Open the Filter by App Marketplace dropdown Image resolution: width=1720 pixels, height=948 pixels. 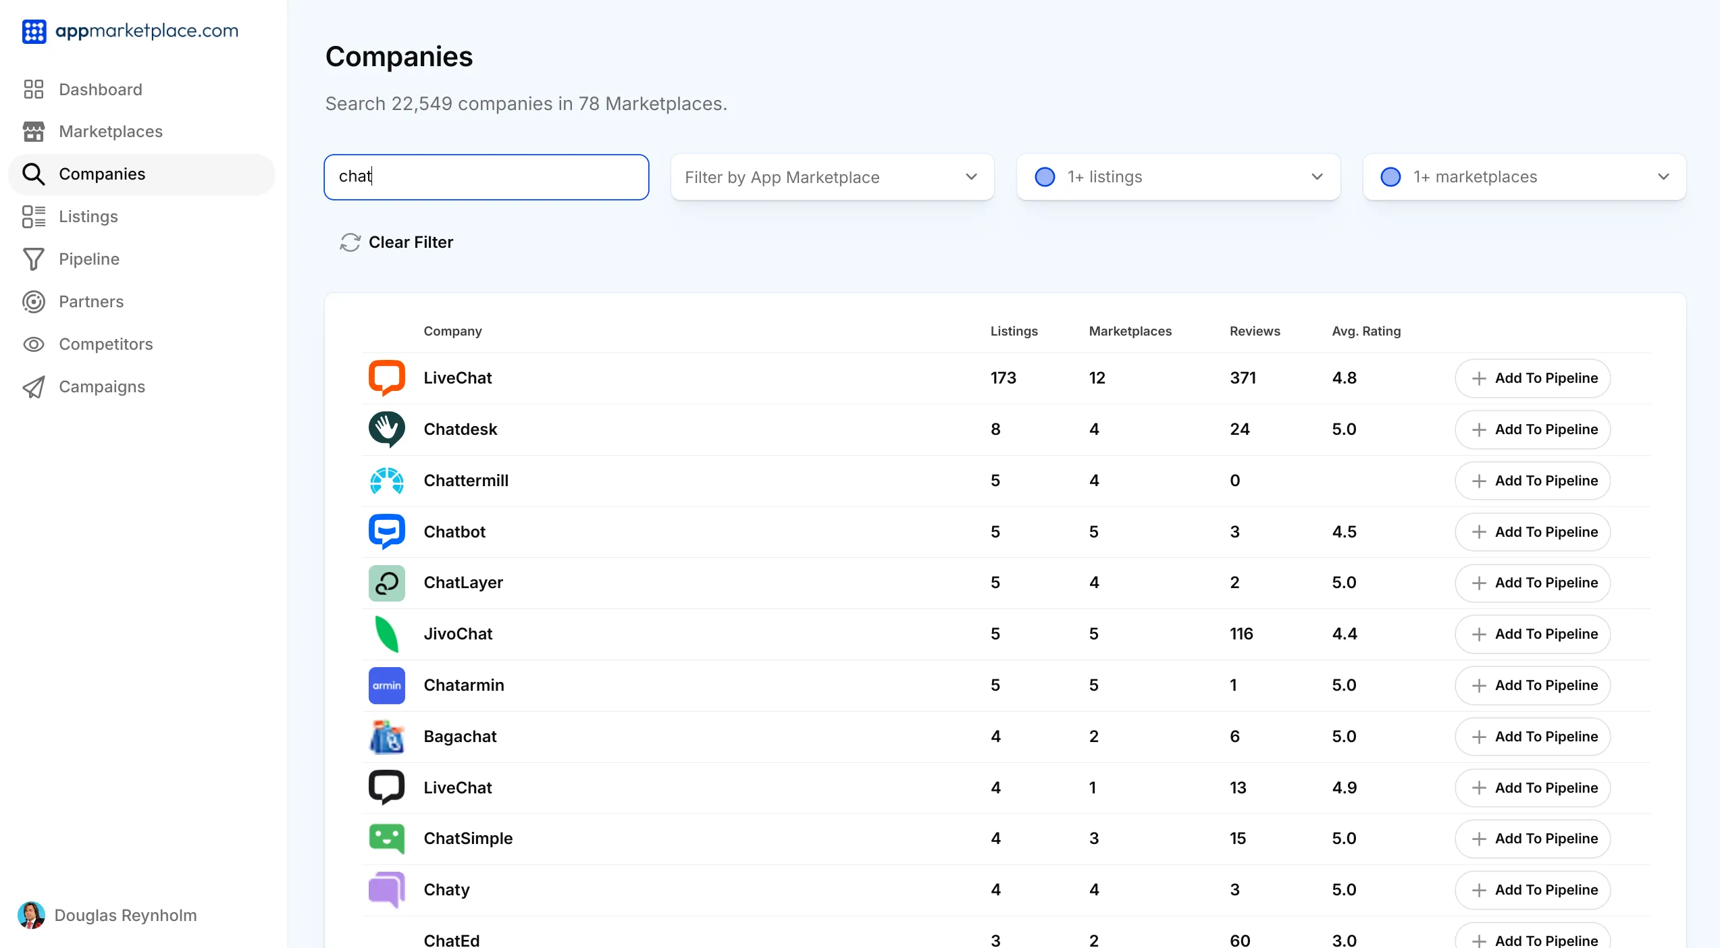coord(832,177)
